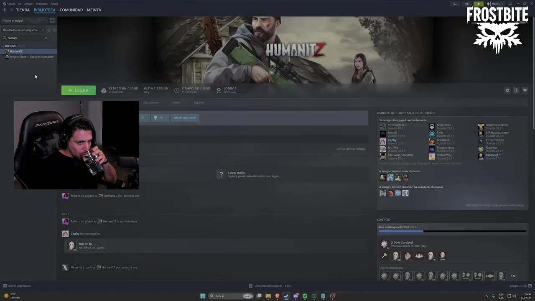Image resolution: width=535 pixels, height=301 pixels.
Task: Collapse the JUEGOS category
Action: (x=3, y=46)
